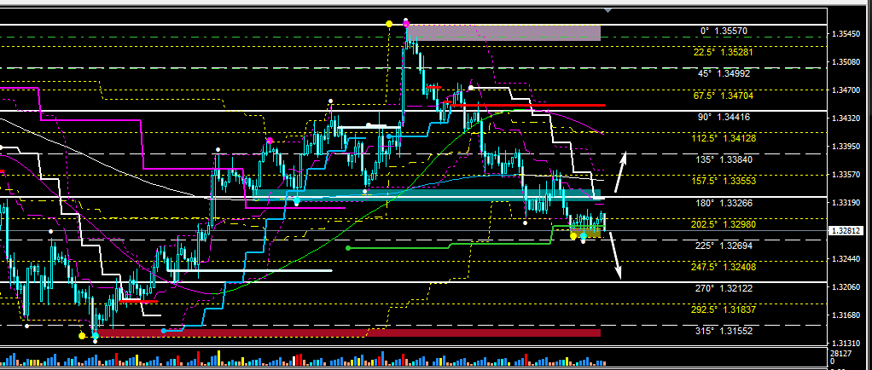Click the yellow dot marker at the chart high
This screenshot has height=370, width=872.
389,23
